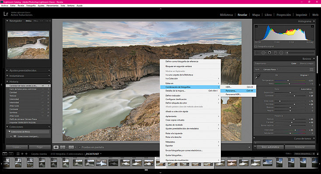321x174 pixels.
Task: Click the Restaurar button
Action: coord(300,147)
